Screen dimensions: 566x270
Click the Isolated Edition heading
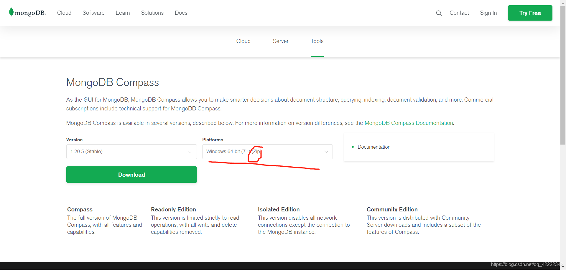pos(279,209)
